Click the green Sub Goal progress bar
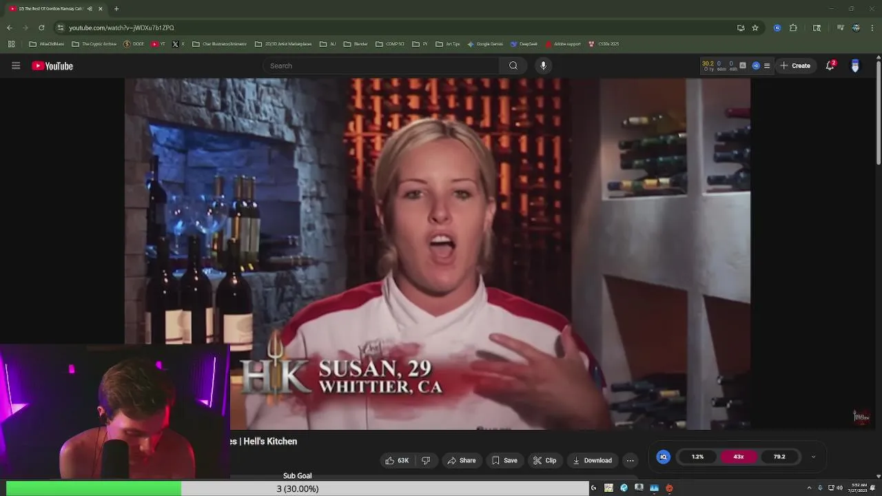This screenshot has height=496, width=882. tap(94, 488)
